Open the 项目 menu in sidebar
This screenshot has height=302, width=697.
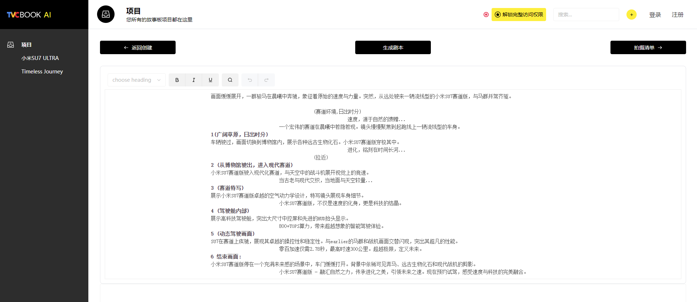coord(27,45)
